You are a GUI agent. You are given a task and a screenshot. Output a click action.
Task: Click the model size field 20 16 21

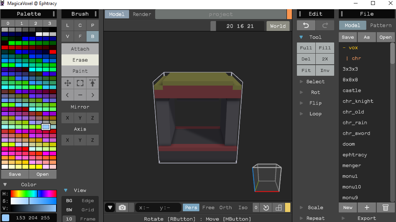coord(240,26)
